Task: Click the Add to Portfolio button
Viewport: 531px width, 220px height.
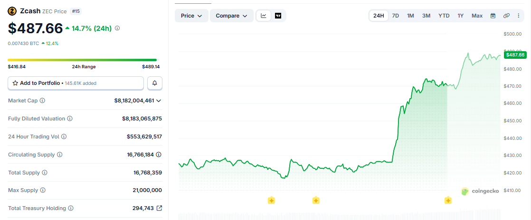Action: click(76, 83)
